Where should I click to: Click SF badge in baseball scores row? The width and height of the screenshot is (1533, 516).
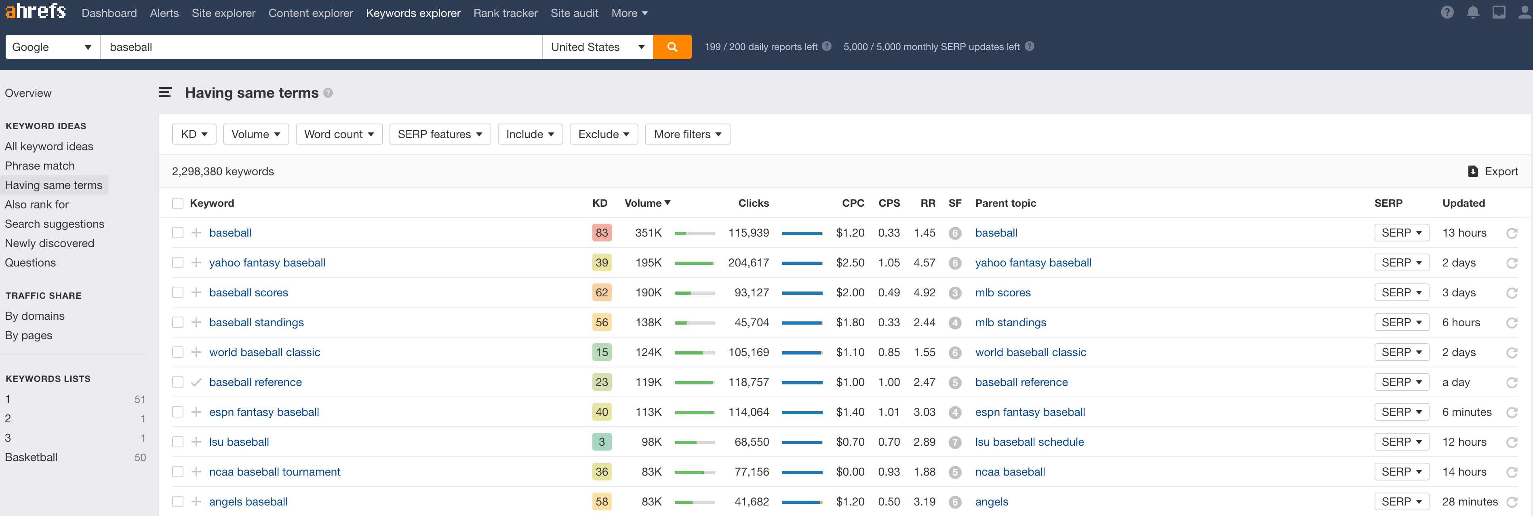tap(954, 293)
